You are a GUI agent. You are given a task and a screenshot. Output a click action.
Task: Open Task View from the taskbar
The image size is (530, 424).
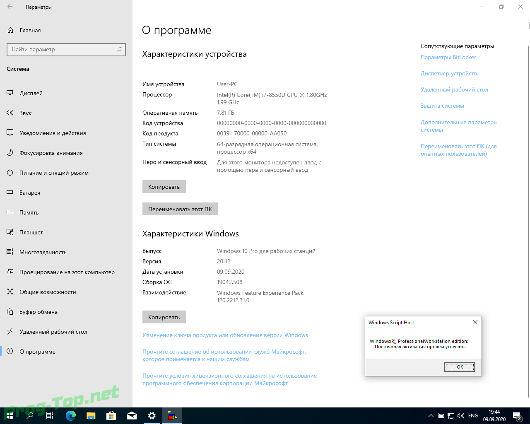tap(50, 416)
